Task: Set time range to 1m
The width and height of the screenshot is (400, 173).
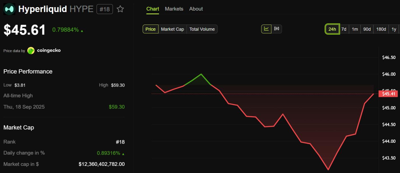Action: [355, 29]
